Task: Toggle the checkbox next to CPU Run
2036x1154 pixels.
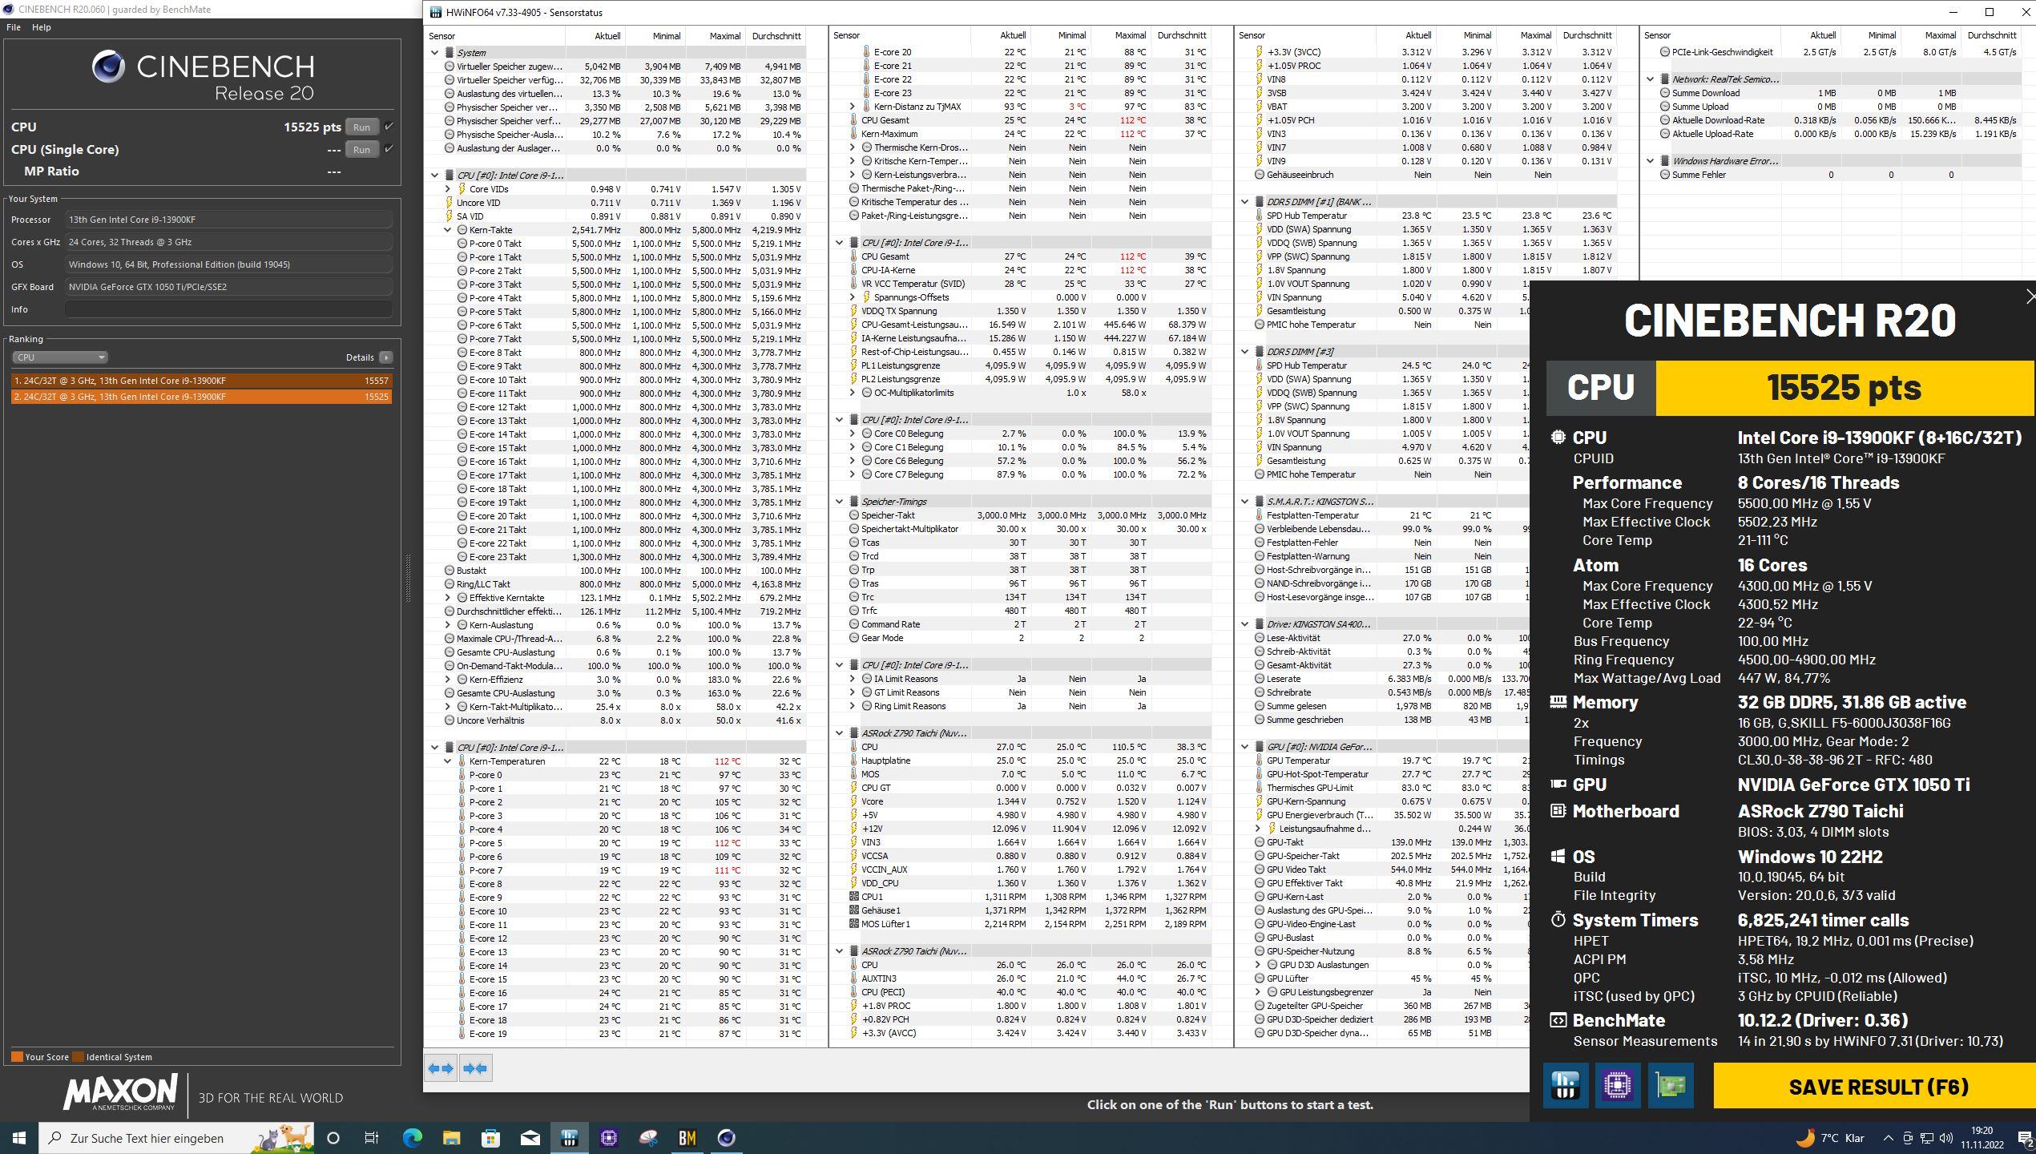Action: (x=389, y=126)
